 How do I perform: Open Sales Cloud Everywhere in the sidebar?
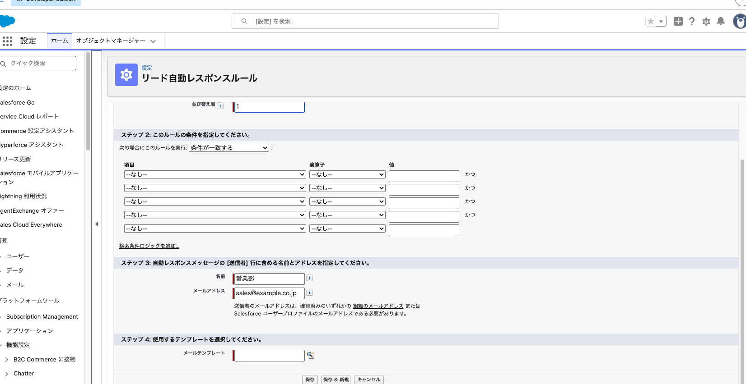coord(31,225)
